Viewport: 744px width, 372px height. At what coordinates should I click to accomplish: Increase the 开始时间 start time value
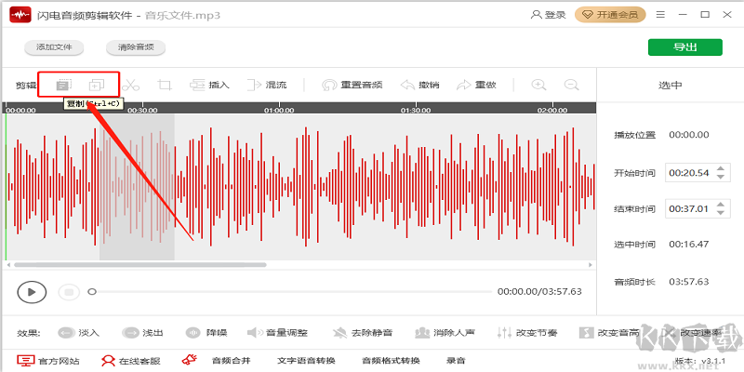click(x=720, y=168)
